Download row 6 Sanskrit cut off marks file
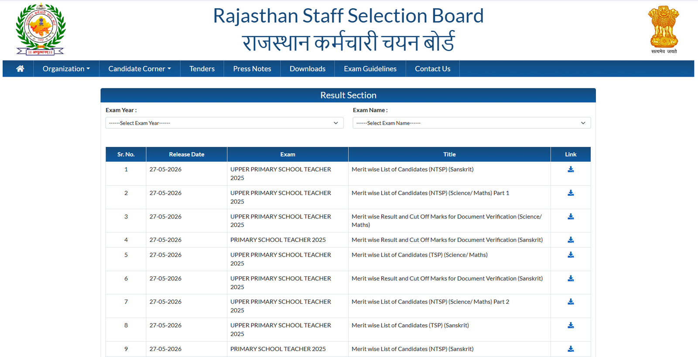698x357 pixels. (x=571, y=279)
